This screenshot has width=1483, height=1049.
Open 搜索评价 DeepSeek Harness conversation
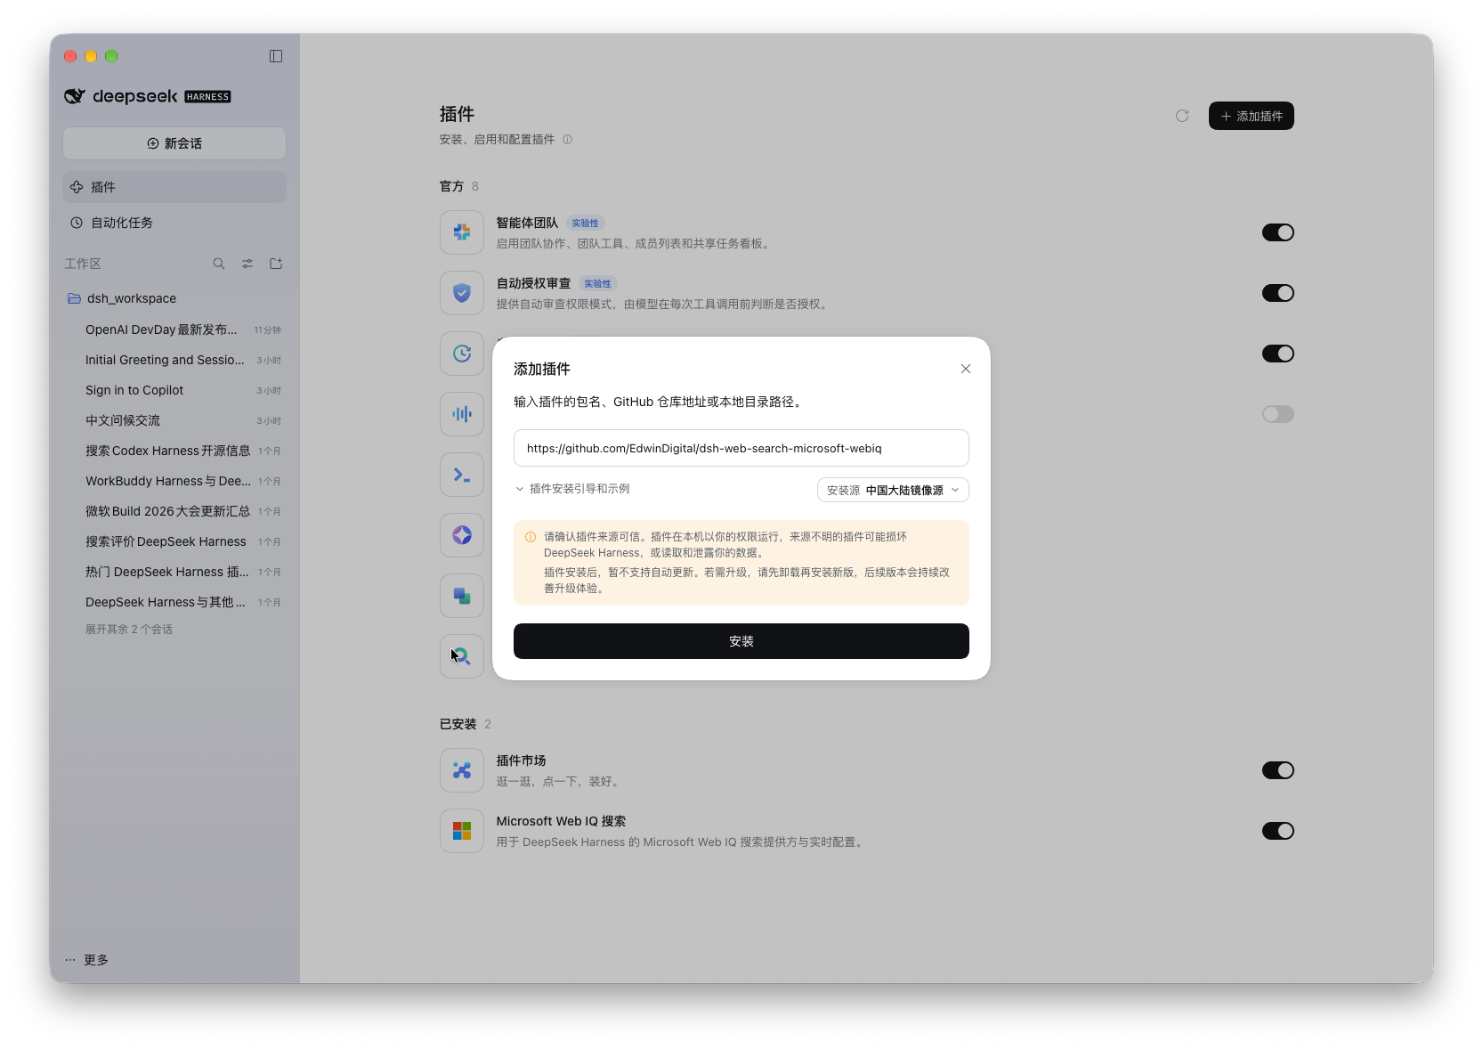coord(174,541)
